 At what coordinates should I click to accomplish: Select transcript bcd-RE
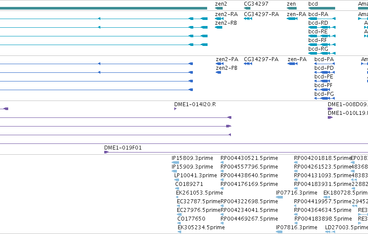pyautogui.click(x=318, y=32)
